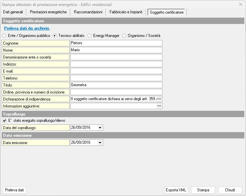This screenshot has width=246, height=196.
Task: Uncheck E' stato eseguito sopralluogo/rilievo checkbox
Action: click(x=4, y=120)
